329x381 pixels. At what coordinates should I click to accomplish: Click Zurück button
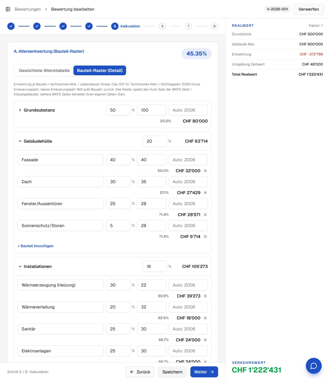(x=140, y=372)
